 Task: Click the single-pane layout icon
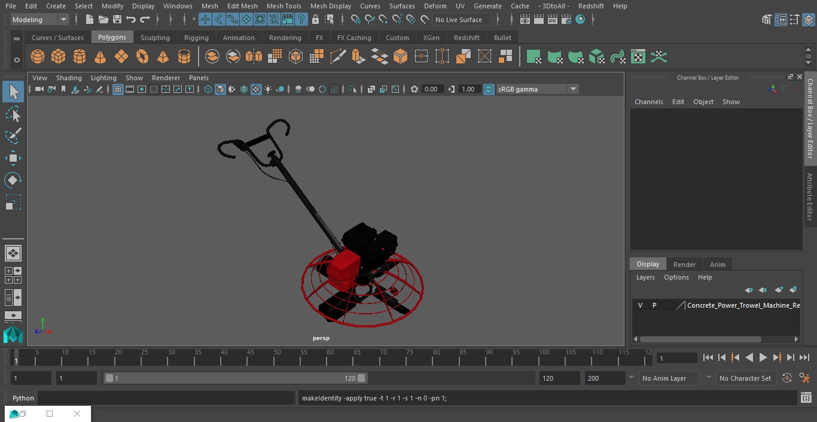[13, 253]
